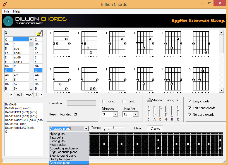Toggle the (omit5) checkbox
The height and width of the screenshot is (165, 228).
(104, 101)
